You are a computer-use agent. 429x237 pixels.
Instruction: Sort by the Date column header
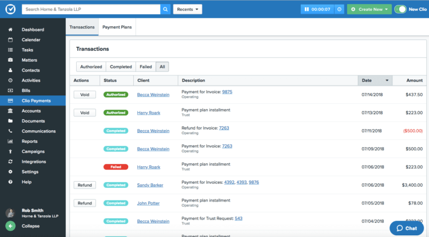375,81
